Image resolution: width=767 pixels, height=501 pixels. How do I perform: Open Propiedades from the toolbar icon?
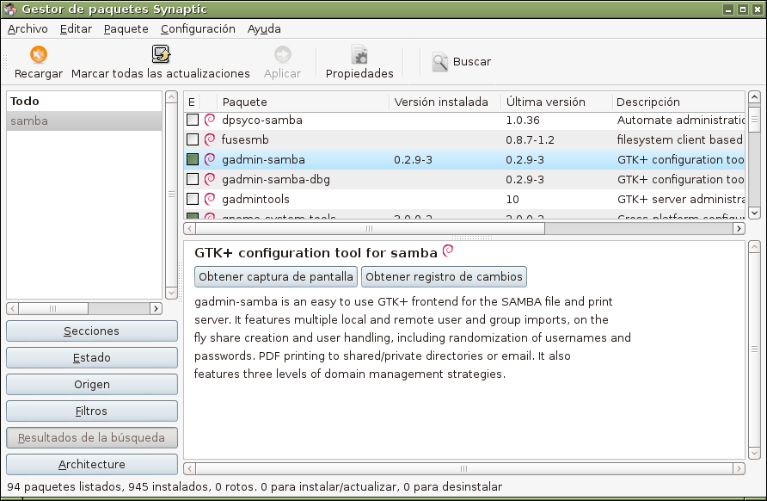tap(359, 54)
